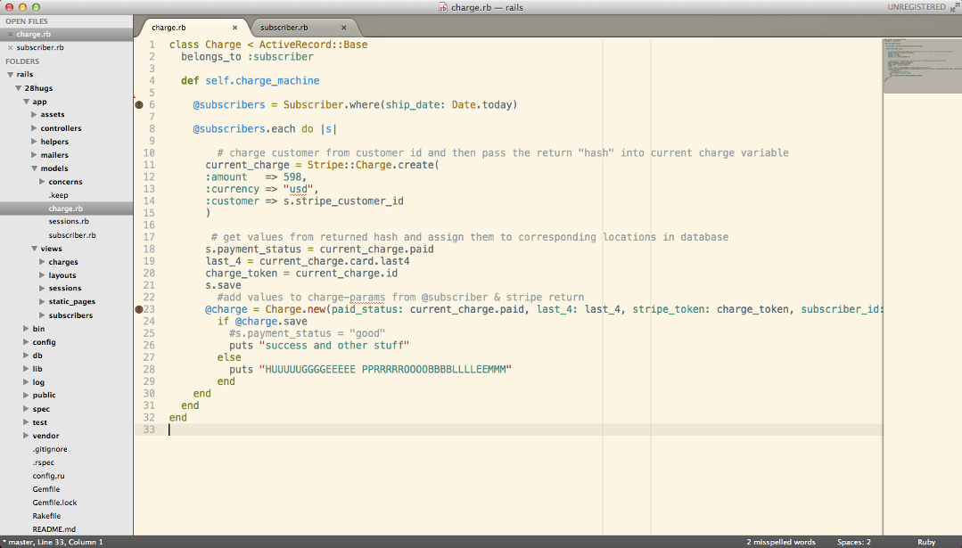Close the charge.rb tab
Viewport: 962px width, 548px height.
click(234, 28)
